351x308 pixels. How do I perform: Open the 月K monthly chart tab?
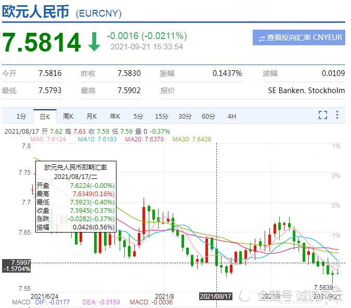point(92,117)
